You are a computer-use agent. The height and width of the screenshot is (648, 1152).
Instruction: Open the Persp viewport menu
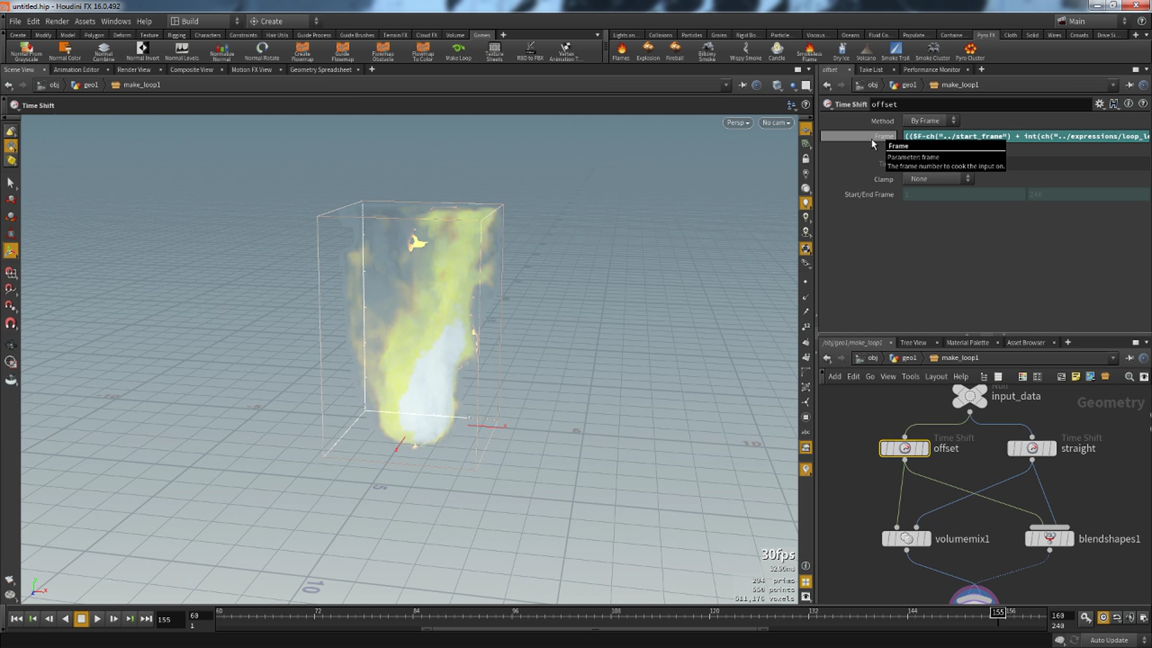[737, 123]
